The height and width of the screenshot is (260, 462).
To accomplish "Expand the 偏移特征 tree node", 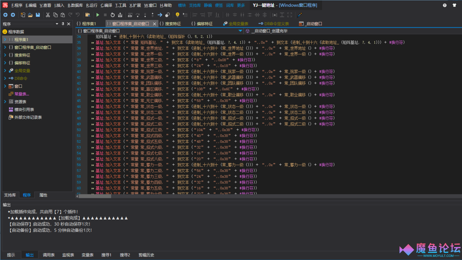I will (5, 63).
